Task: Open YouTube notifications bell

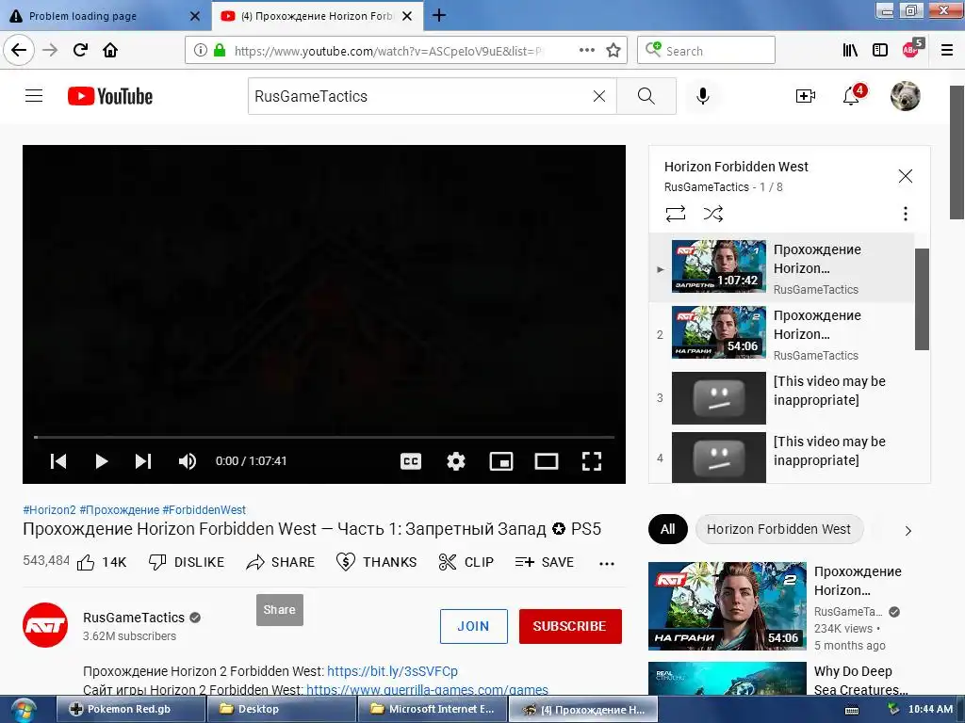Action: [853, 95]
